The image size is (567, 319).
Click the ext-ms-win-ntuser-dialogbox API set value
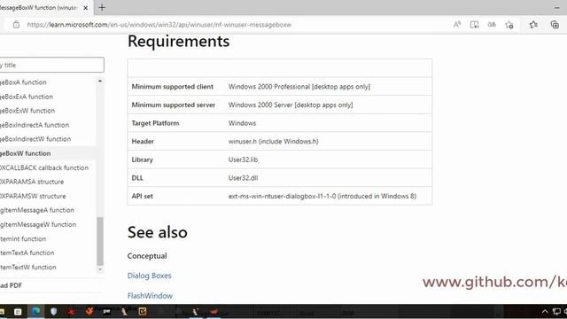pyautogui.click(x=322, y=196)
